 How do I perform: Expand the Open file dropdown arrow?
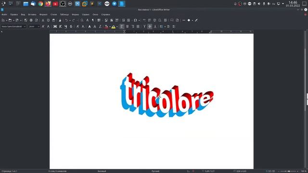coord(13,20)
